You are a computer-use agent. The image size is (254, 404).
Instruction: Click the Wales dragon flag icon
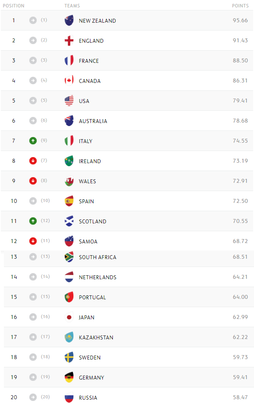tap(69, 181)
